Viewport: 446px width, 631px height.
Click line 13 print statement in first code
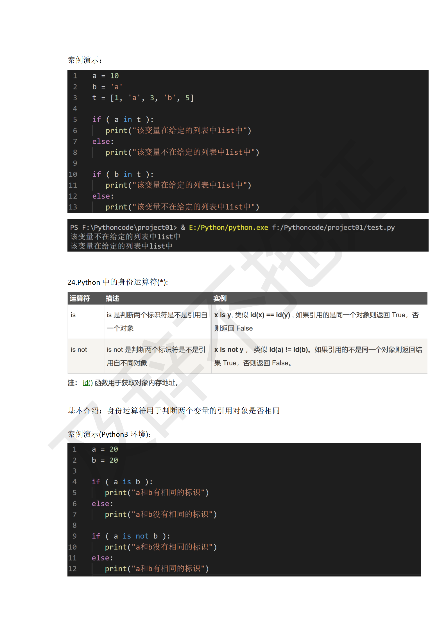point(182,207)
